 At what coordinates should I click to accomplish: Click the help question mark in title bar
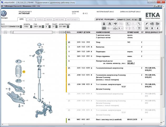154,6
